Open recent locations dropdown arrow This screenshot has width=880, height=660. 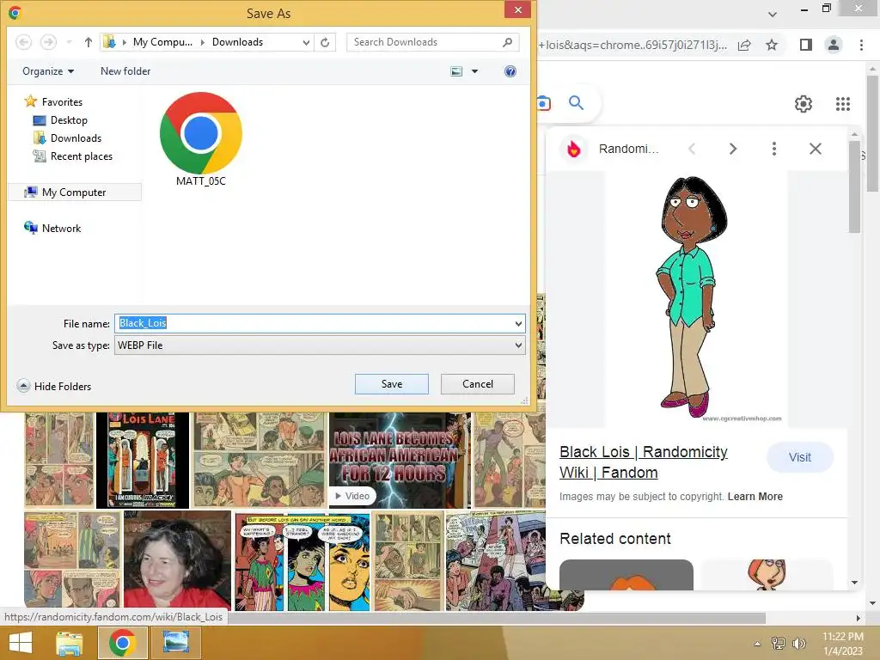[69, 42]
